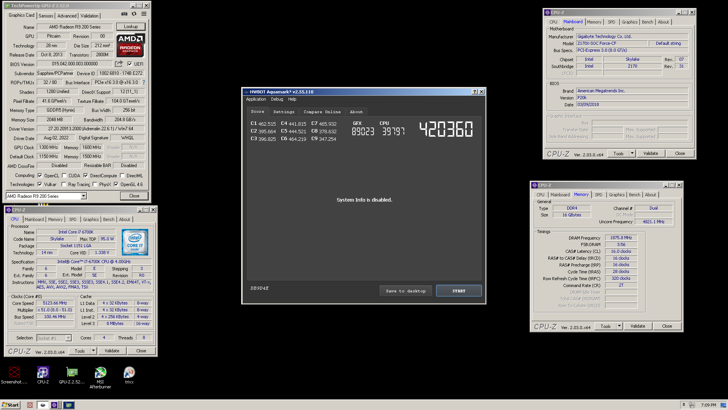Click Memory CPU-Z title bar icon
Screen dimensions: 728x410
[534, 185]
